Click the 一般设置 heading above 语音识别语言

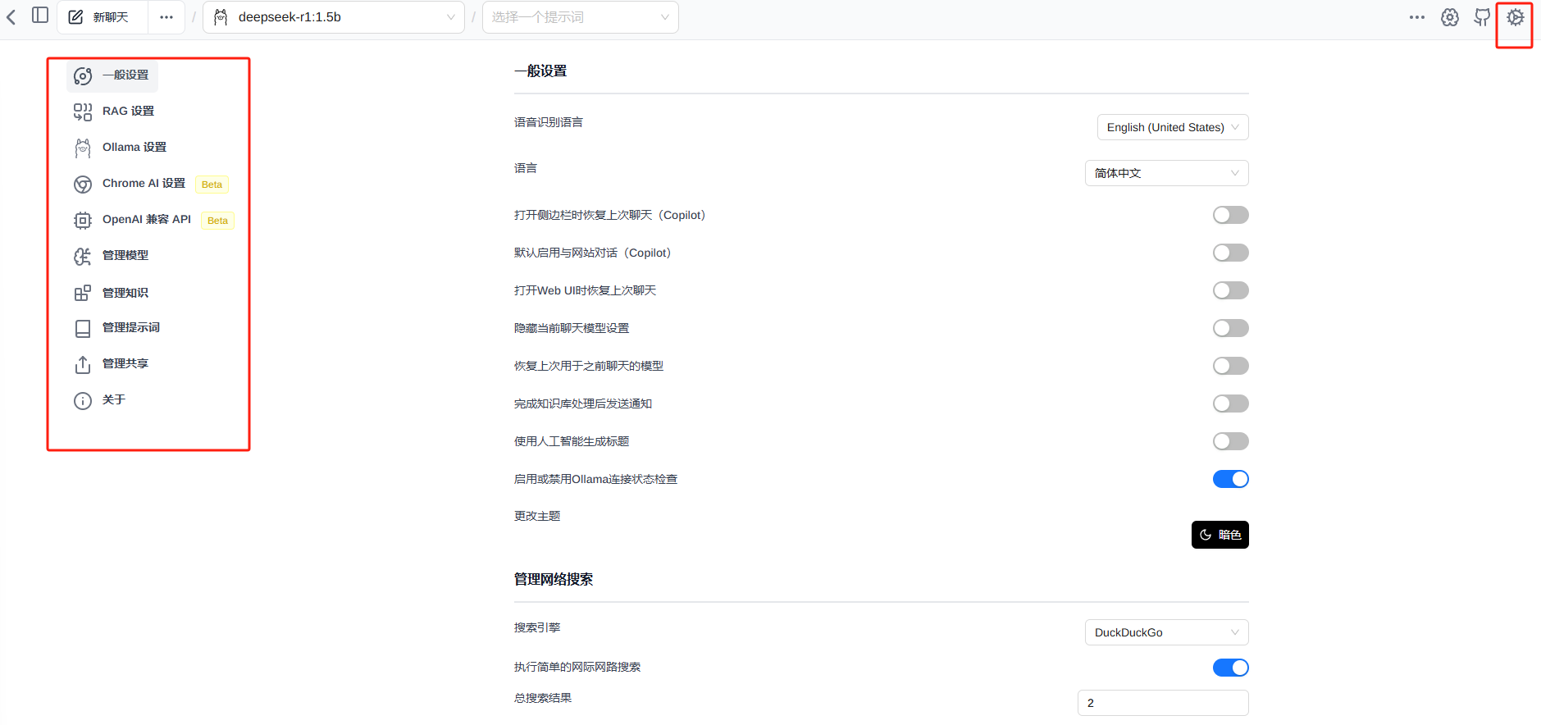coord(540,71)
